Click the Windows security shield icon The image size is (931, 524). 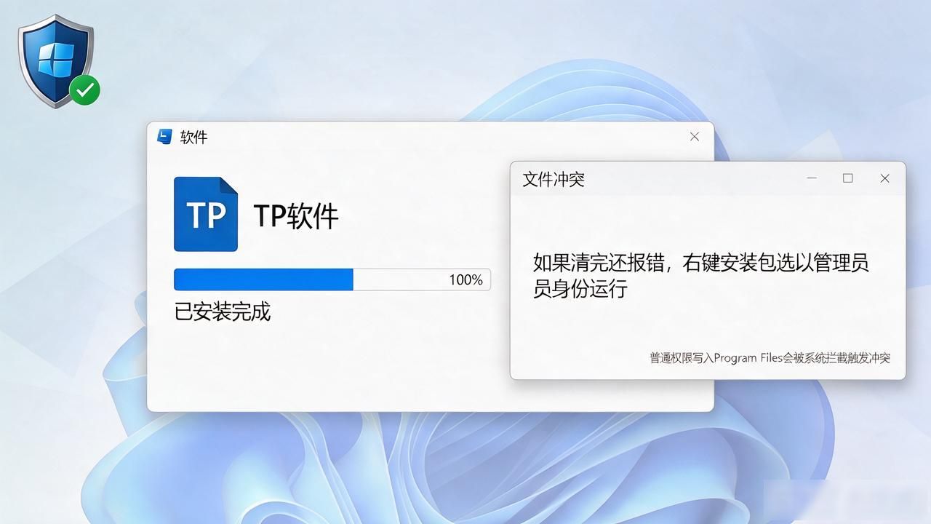pyautogui.click(x=55, y=61)
